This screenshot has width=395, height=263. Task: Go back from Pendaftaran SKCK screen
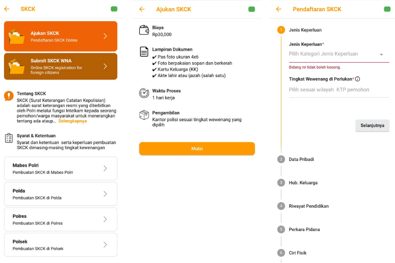tap(278, 9)
